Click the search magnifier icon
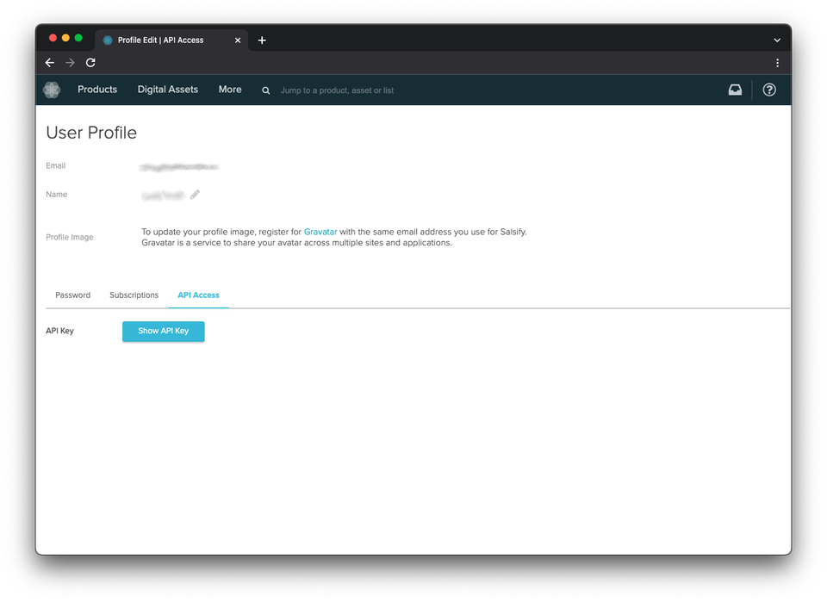The image size is (827, 602). tap(266, 90)
